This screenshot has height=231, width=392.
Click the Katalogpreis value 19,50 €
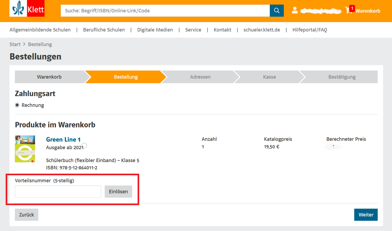click(272, 147)
